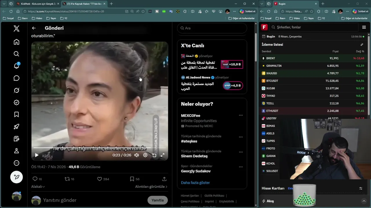Open Alıntıları görüntüle link
This screenshot has height=208, width=371.
[x=151, y=187]
